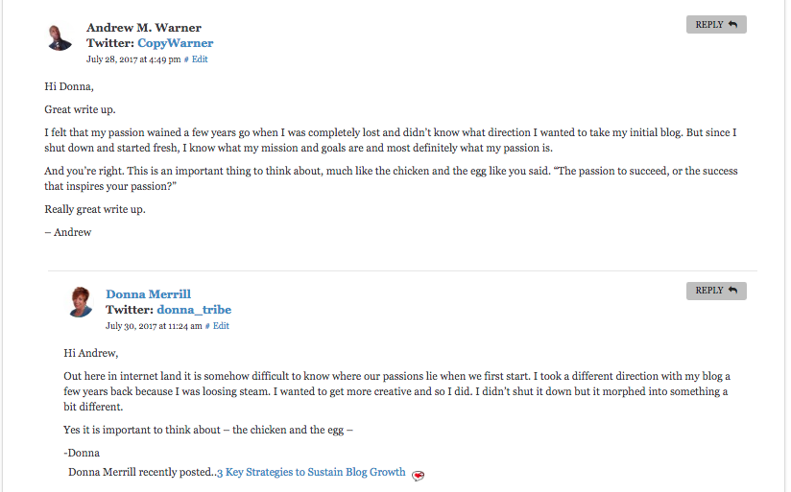Click Edit link on Andrew's comment
791x492 pixels.
[200, 59]
